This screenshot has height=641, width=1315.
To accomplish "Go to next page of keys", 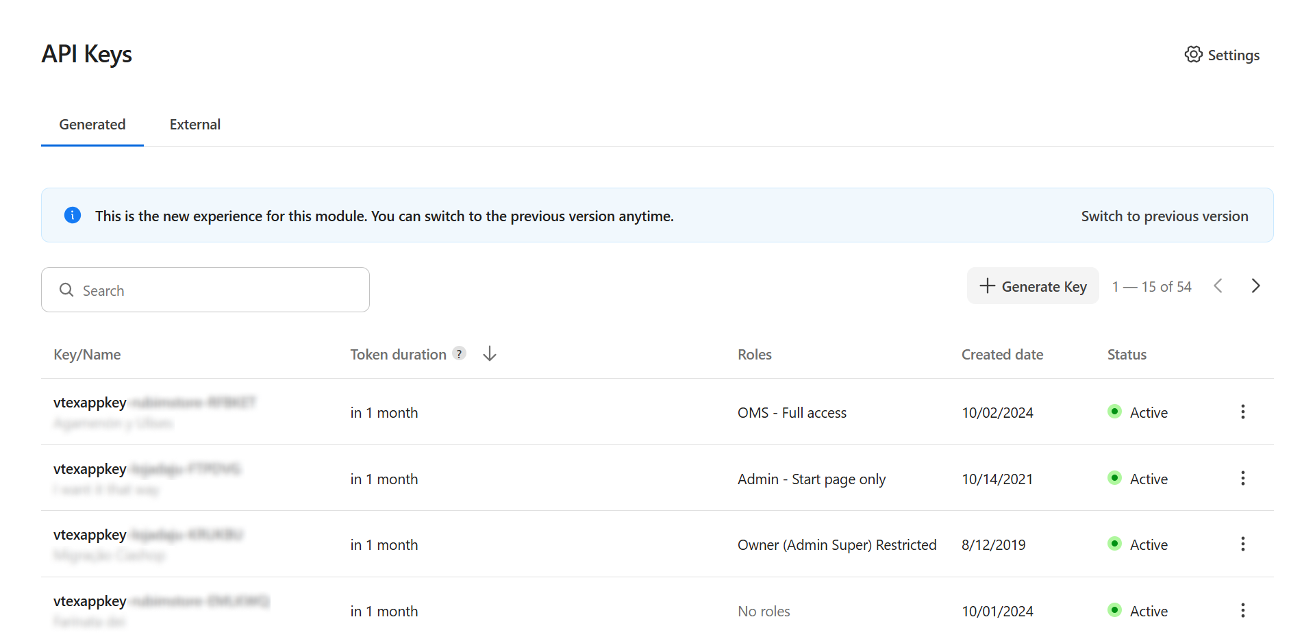I will tap(1255, 286).
